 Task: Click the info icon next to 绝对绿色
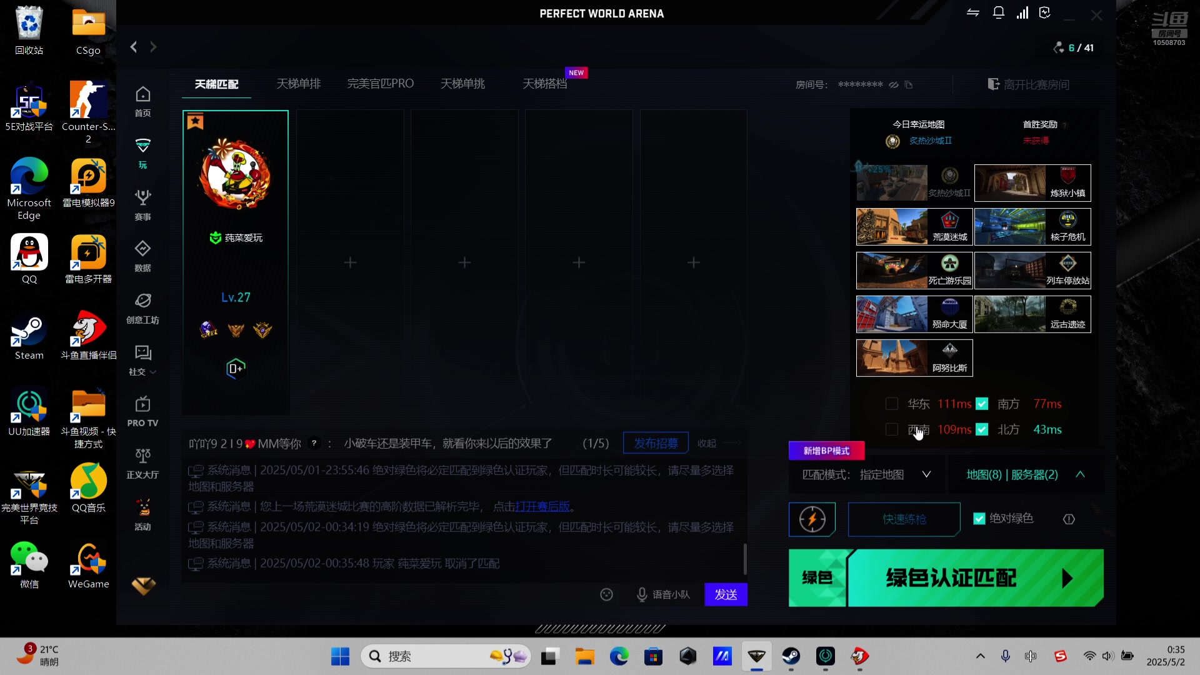click(x=1069, y=519)
